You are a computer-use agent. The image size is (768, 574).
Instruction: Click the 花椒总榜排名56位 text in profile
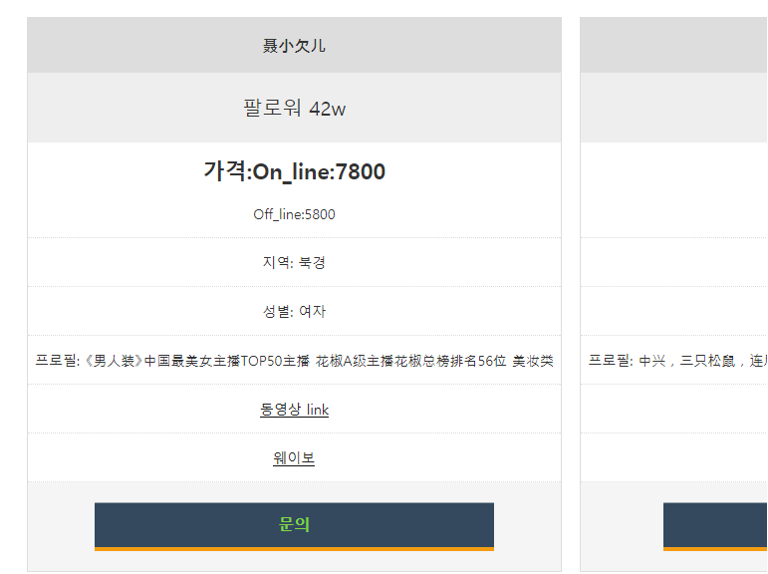[450, 361]
